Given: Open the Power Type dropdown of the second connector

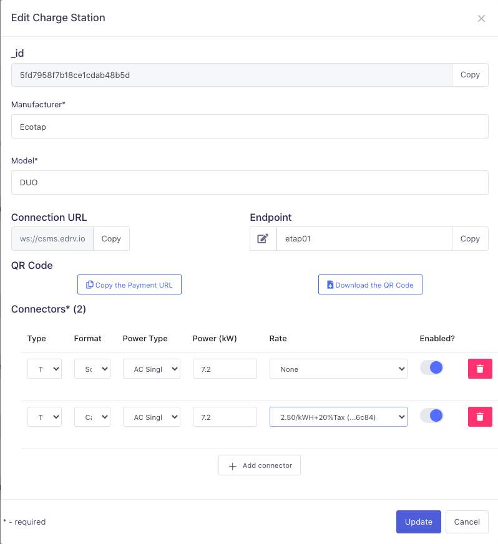Looking at the screenshot, I should (152, 417).
